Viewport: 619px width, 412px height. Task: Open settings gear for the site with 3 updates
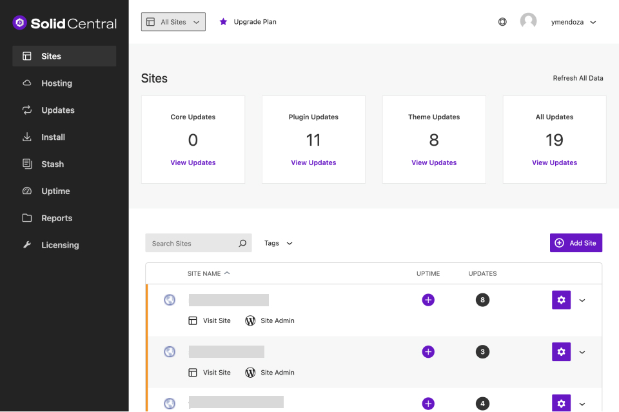[561, 351]
